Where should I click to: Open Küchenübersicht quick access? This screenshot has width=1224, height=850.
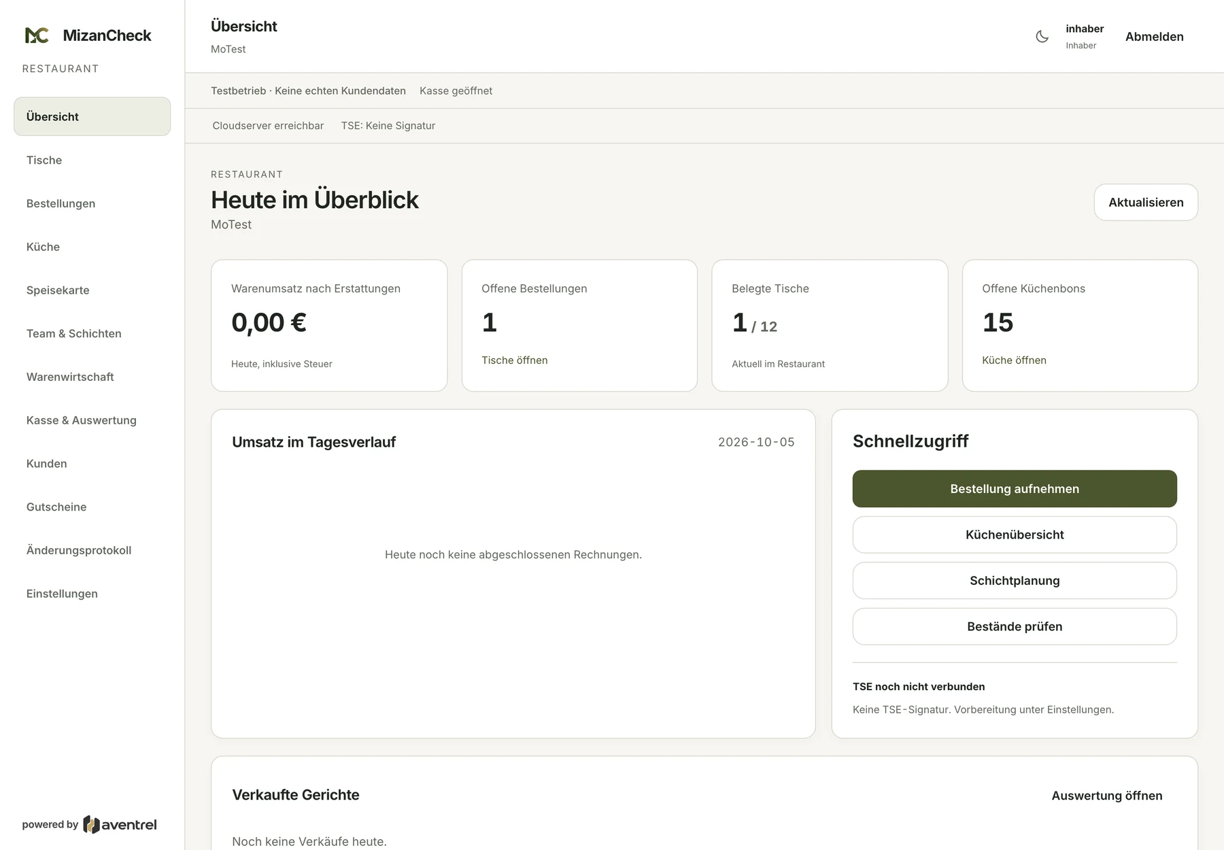pyautogui.click(x=1015, y=534)
